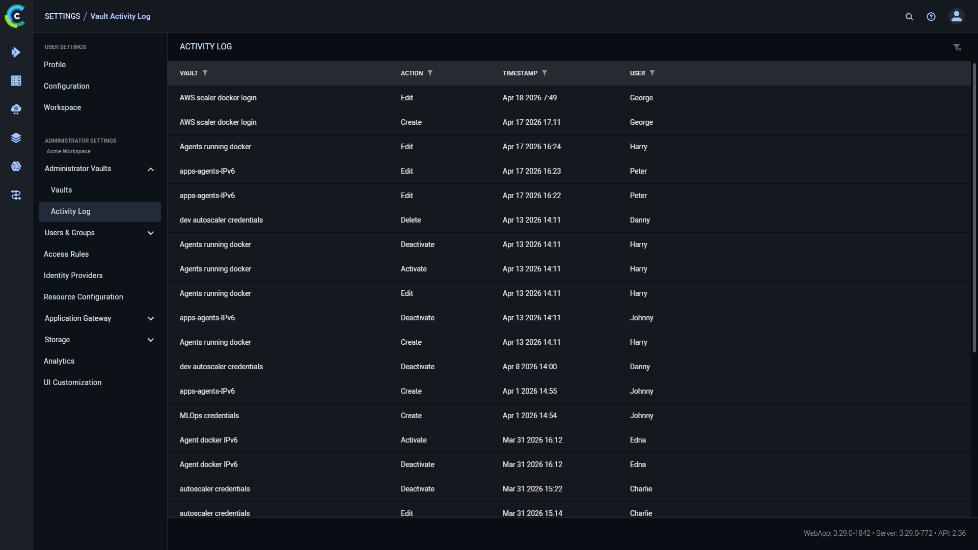
Task: Open Identity Providers settings
Action: (73, 276)
